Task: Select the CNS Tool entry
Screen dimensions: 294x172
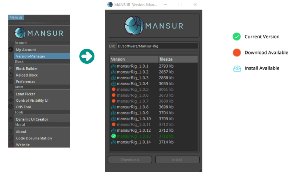Action: pos(42,107)
